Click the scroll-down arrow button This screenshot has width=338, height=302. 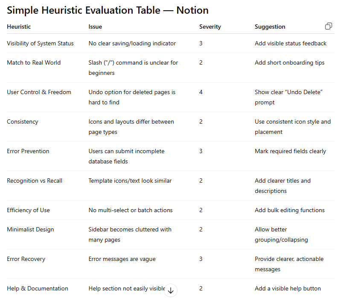171,290
